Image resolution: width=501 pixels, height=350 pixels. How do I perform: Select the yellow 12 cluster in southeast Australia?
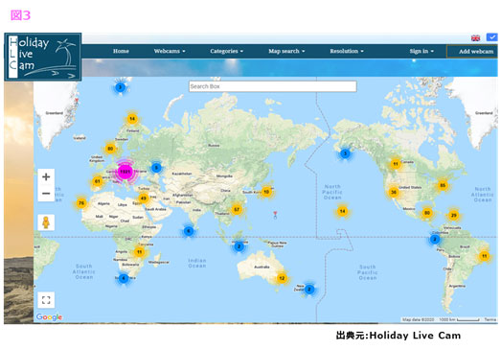[x=282, y=278]
